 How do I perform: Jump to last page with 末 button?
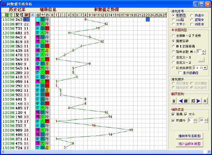[x=205, y=101]
